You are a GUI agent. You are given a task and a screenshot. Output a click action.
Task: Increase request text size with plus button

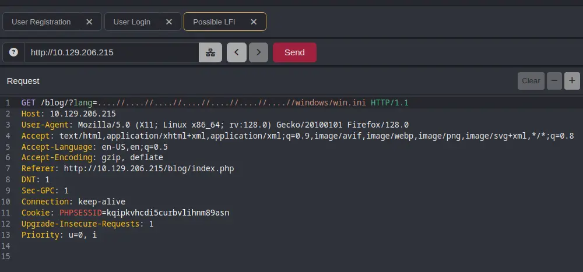tap(572, 80)
